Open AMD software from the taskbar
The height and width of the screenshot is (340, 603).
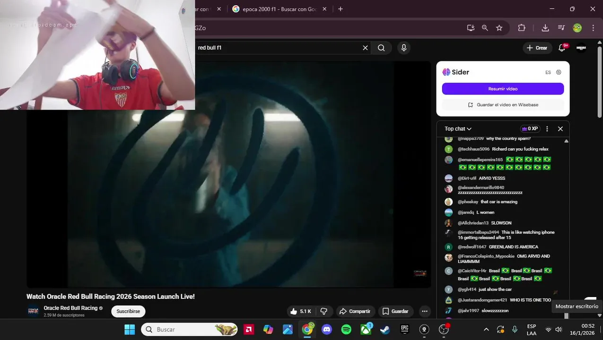pyautogui.click(x=249, y=330)
